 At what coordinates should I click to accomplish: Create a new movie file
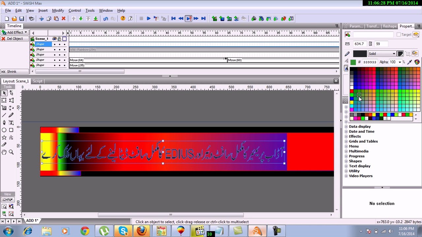coord(7,19)
